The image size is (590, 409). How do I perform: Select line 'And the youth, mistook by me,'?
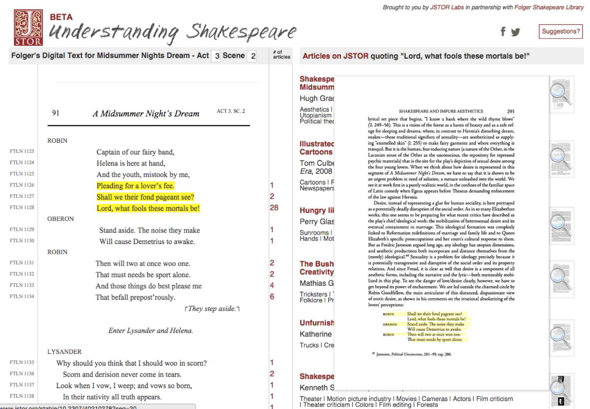point(143,175)
